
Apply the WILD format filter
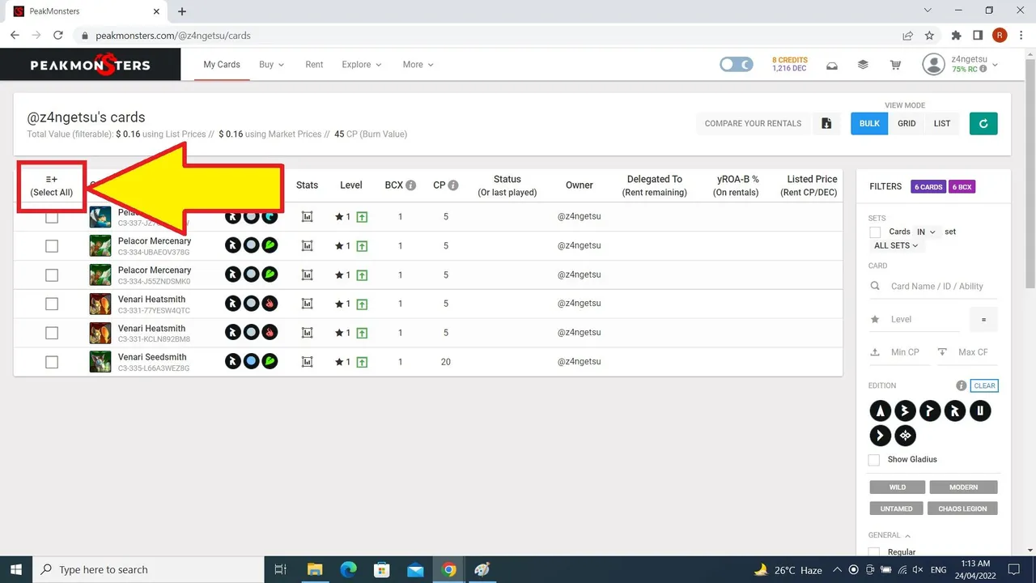pos(898,487)
